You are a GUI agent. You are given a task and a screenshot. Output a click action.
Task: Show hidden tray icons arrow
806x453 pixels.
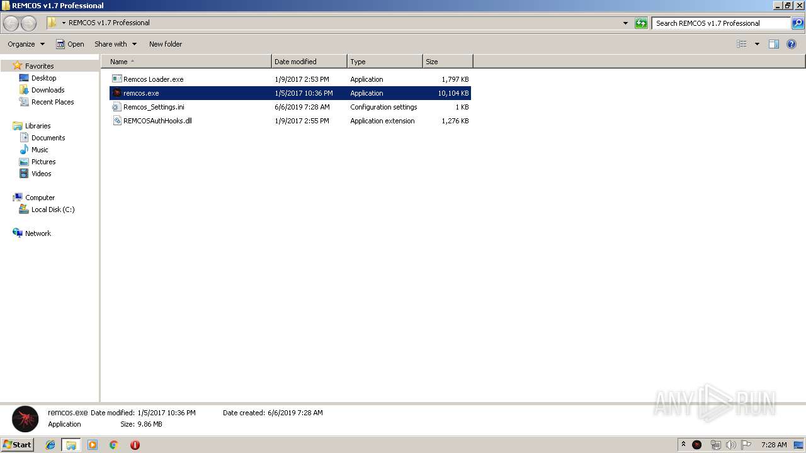(x=683, y=445)
